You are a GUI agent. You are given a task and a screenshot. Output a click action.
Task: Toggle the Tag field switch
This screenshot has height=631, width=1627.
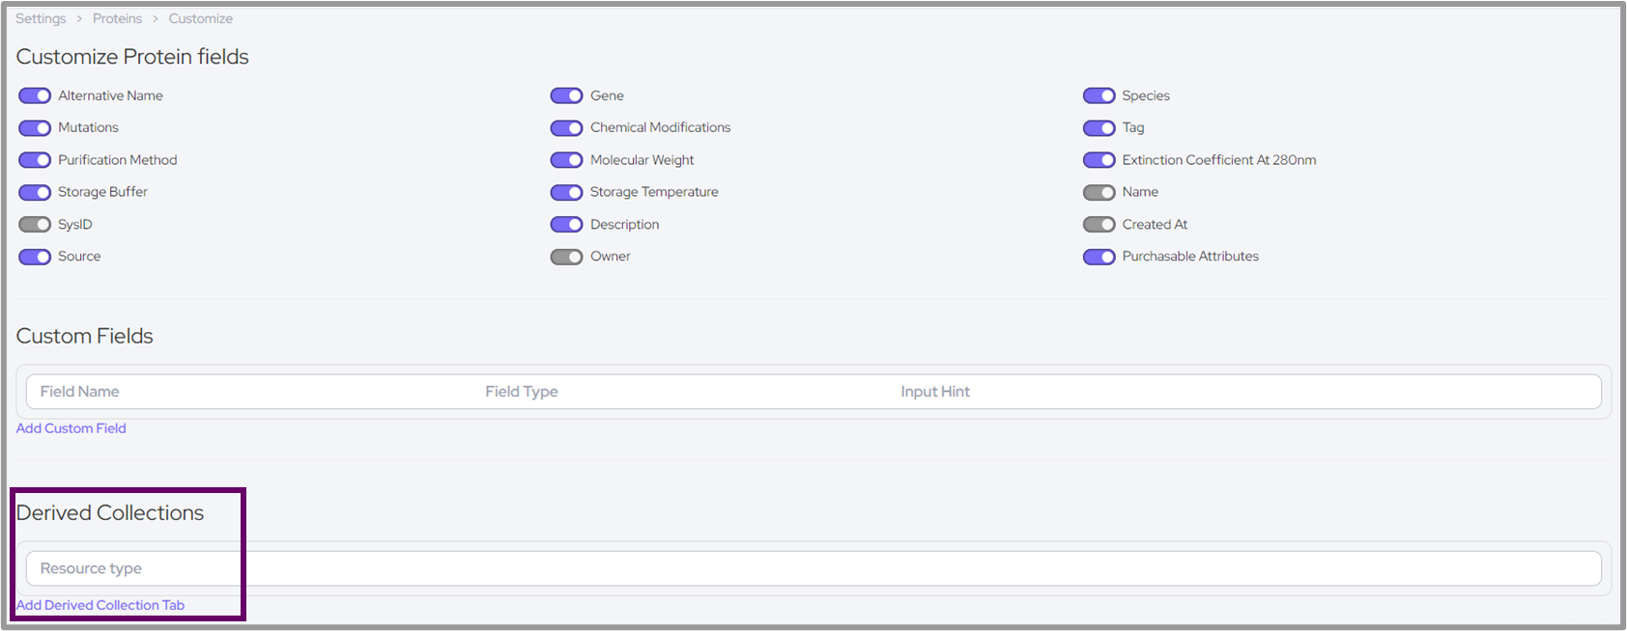(1099, 128)
